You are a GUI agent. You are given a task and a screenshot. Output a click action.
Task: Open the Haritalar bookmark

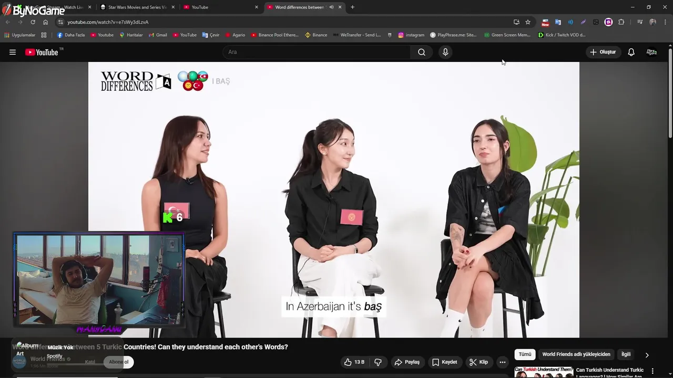pyautogui.click(x=131, y=35)
